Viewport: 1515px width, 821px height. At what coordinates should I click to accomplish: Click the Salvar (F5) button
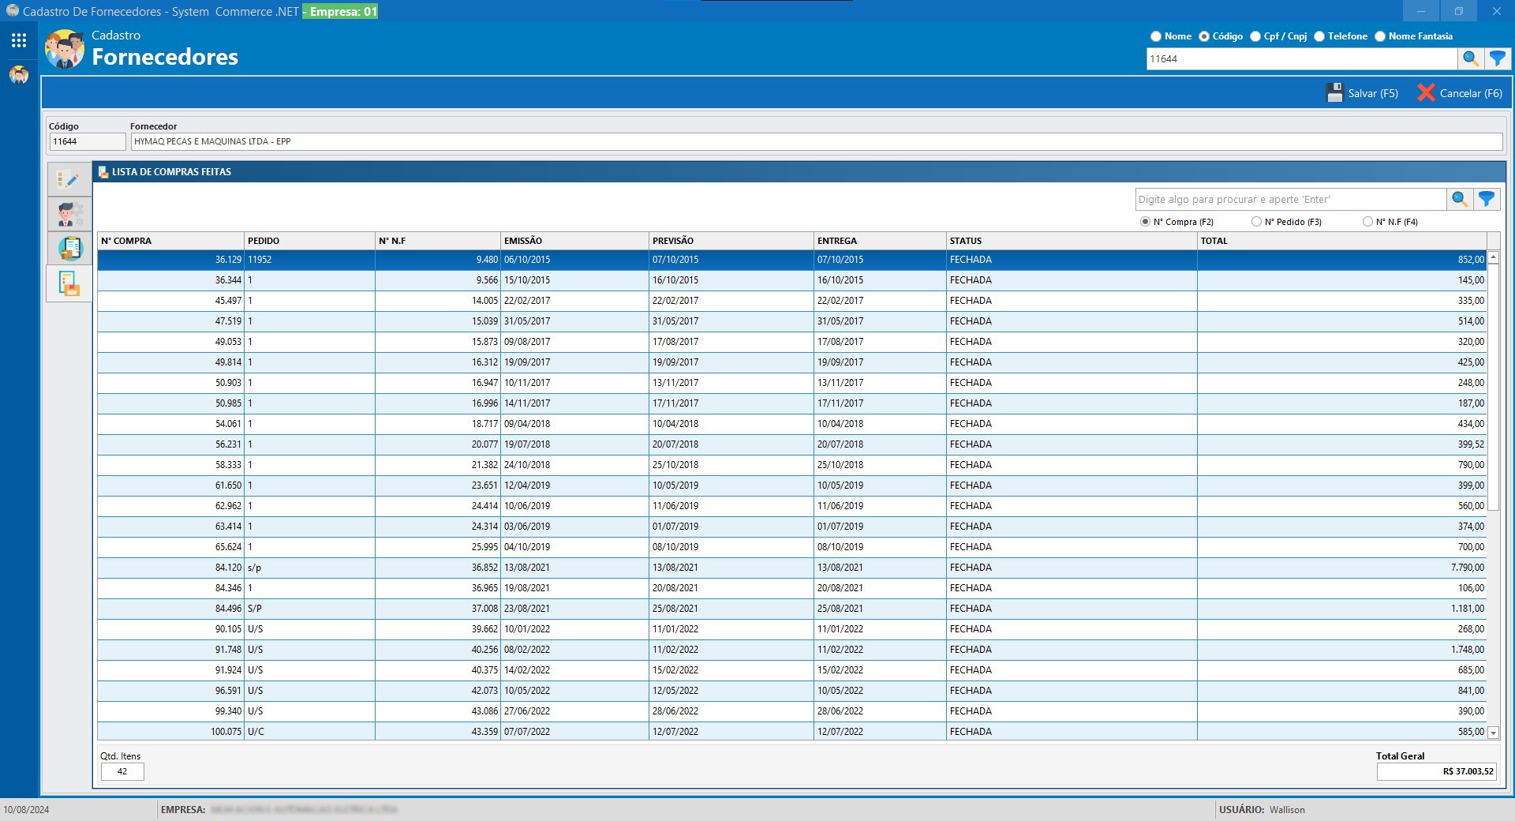point(1362,93)
